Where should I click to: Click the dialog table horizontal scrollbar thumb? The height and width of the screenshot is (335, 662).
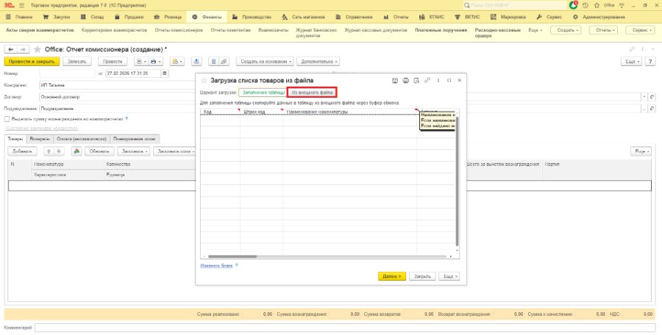pyautogui.click(x=232, y=256)
